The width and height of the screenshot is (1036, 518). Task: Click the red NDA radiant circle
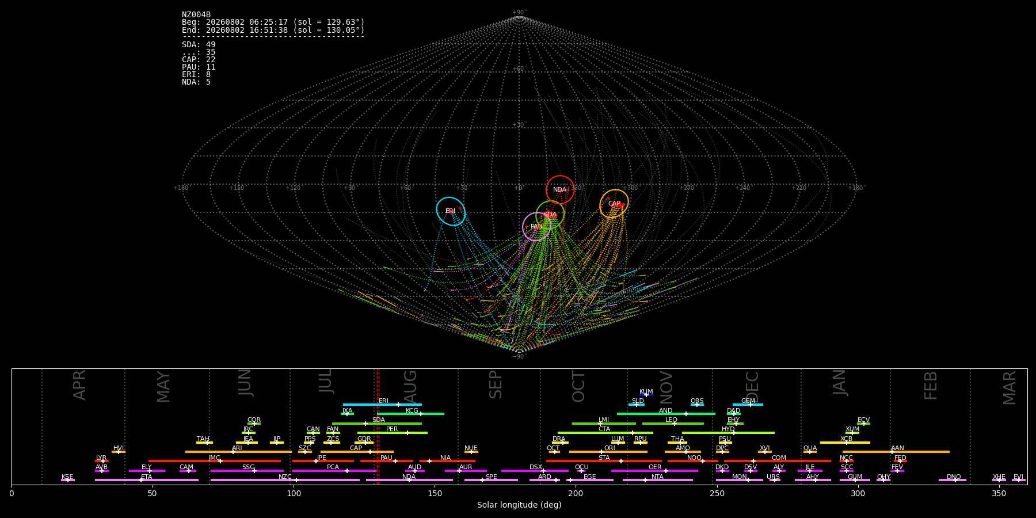pos(560,190)
